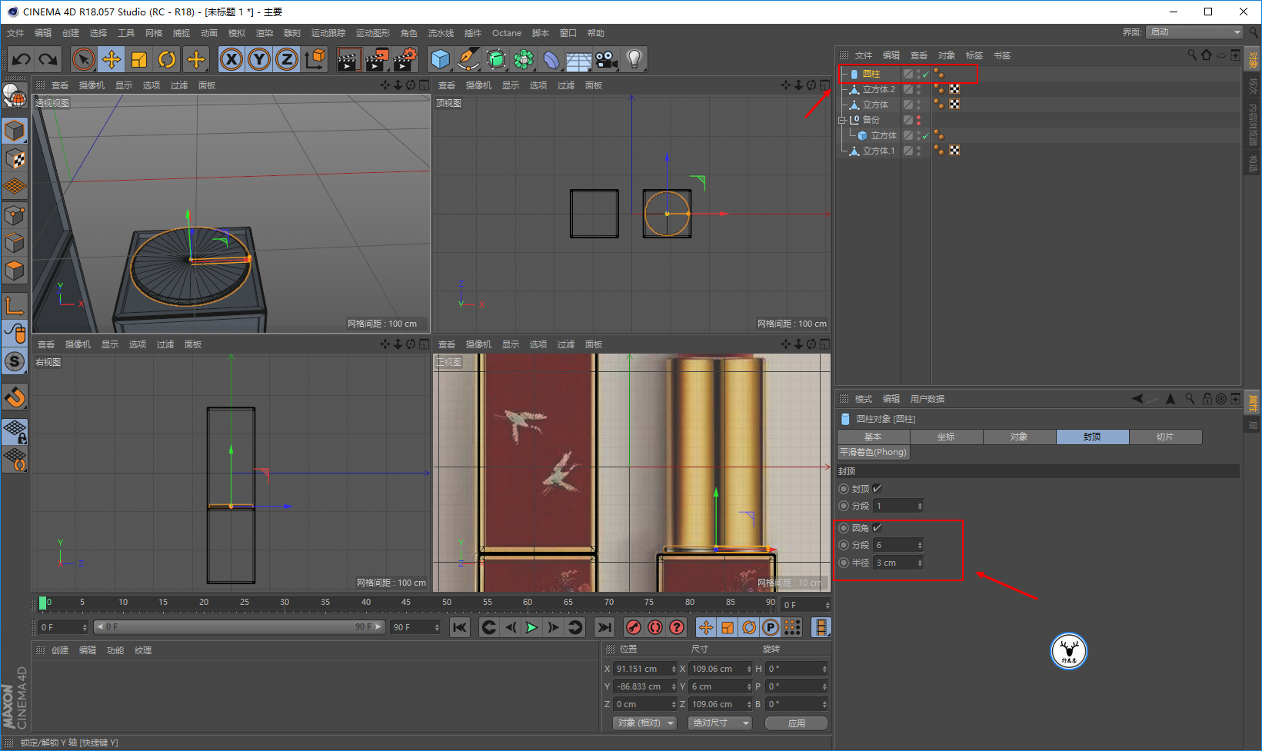The image size is (1262, 751).
Task: Open the 运动图形 menu
Action: [x=373, y=33]
